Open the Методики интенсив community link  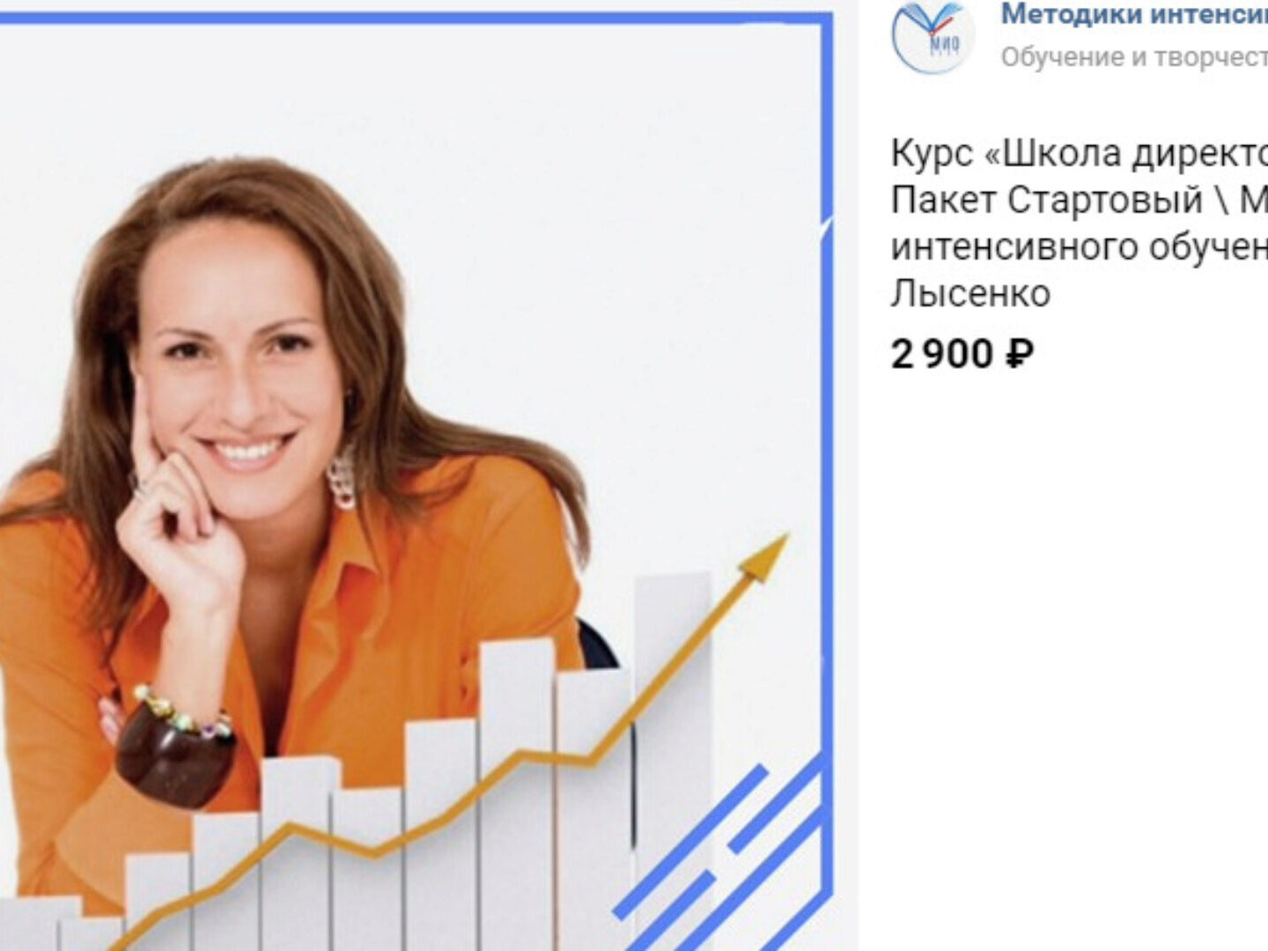tap(1134, 14)
